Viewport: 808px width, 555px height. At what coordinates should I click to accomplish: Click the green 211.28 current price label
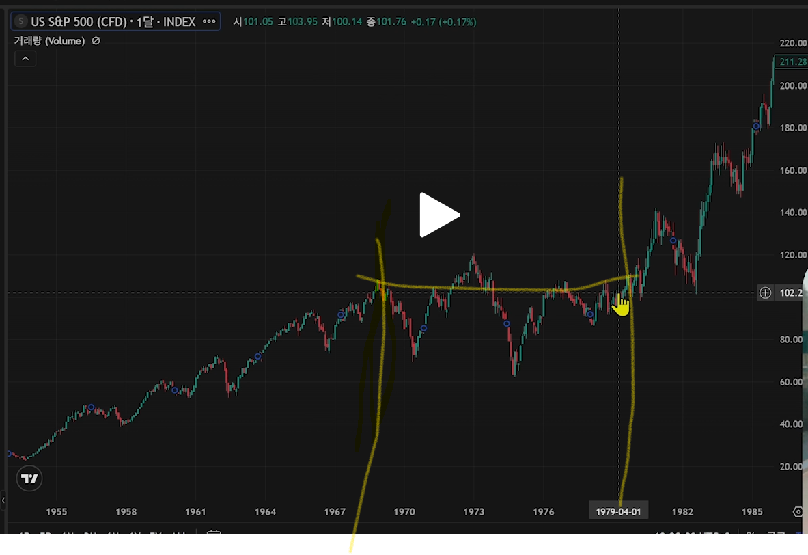[792, 62]
